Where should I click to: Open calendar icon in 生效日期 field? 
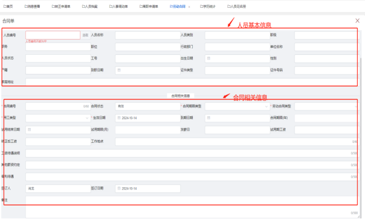[119, 117]
